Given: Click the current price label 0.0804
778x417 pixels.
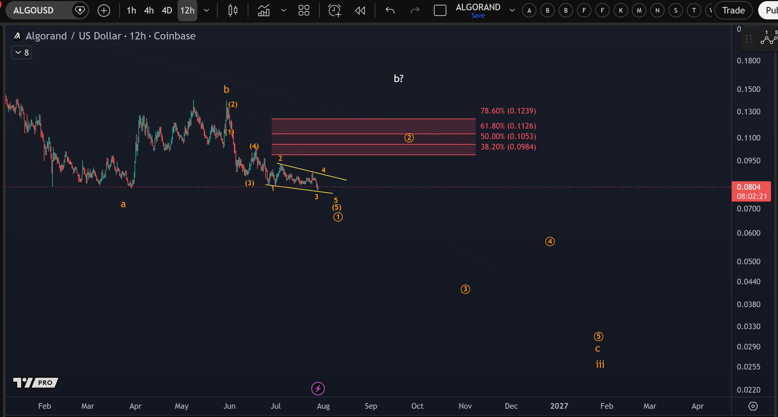Looking at the screenshot, I should pyautogui.click(x=748, y=187).
